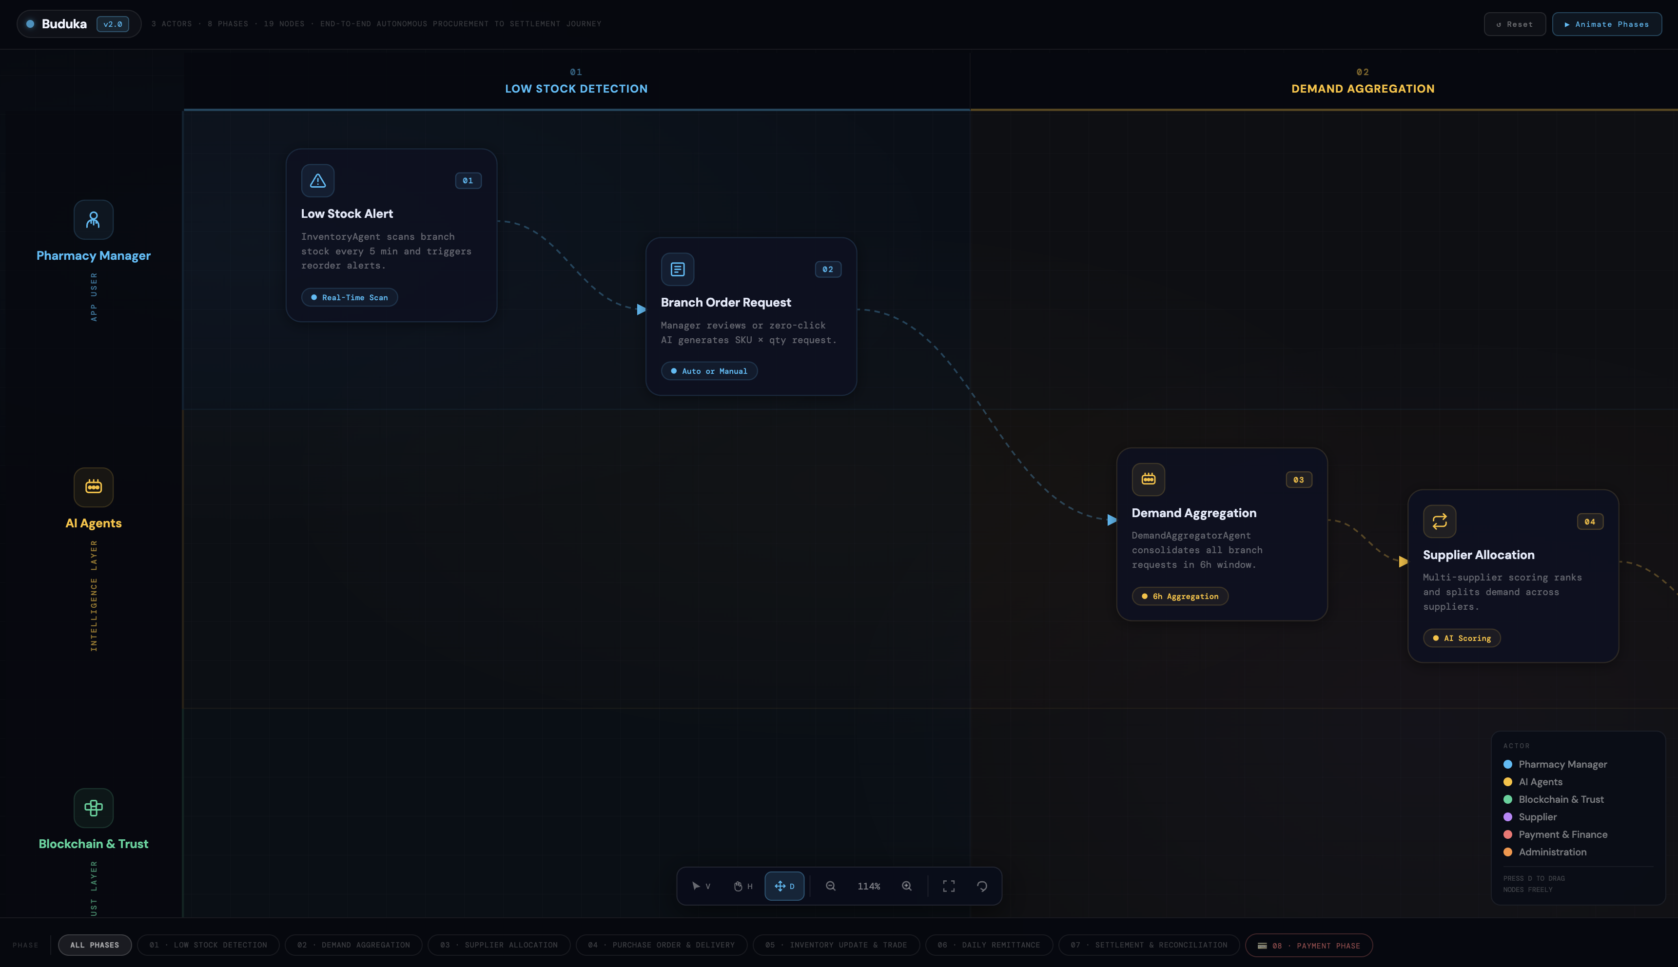Click the Pharmacy Manager actor icon
The image size is (1678, 967).
tap(93, 219)
